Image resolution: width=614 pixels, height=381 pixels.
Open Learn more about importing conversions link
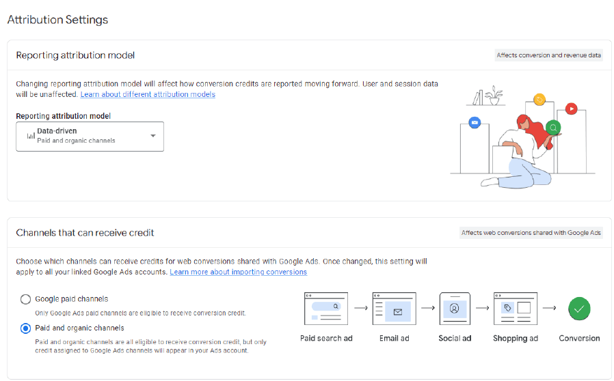[x=238, y=272]
